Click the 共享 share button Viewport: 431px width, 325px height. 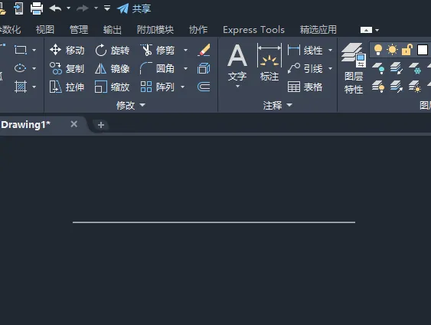click(134, 8)
